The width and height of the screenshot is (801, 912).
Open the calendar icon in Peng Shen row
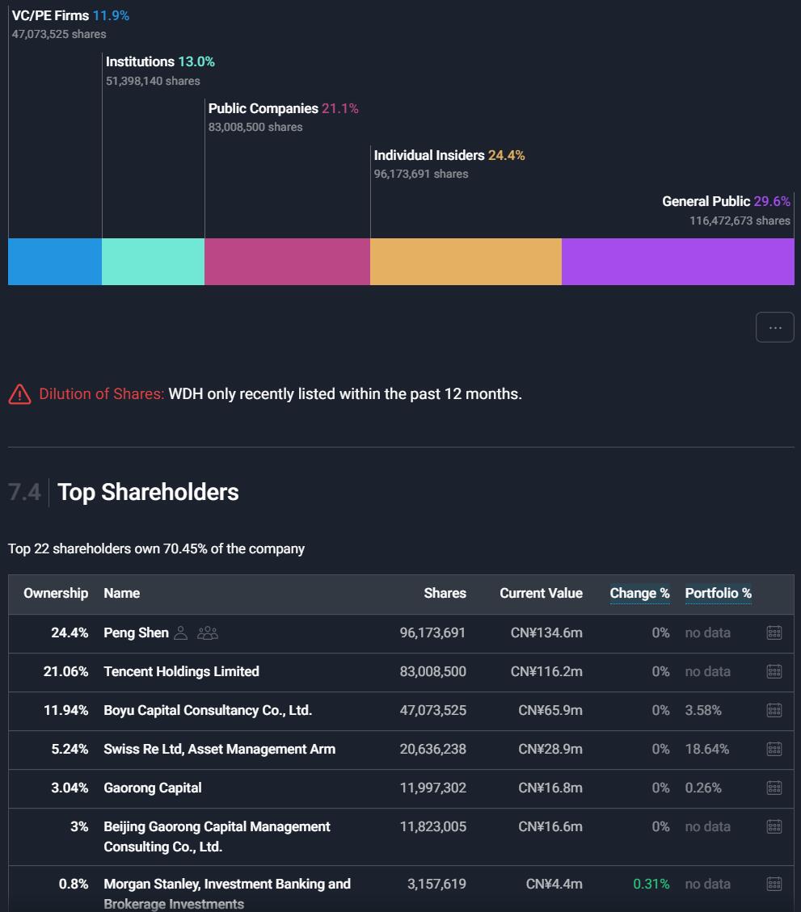tap(774, 633)
